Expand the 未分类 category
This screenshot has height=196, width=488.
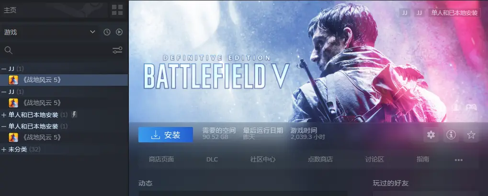click(x=4, y=150)
